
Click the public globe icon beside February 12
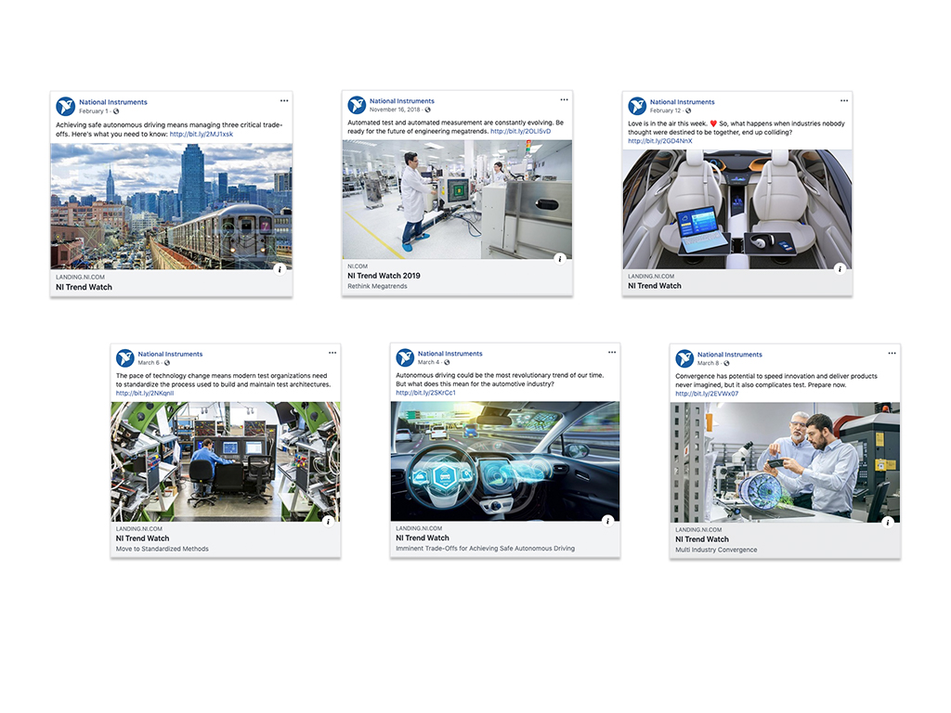pyautogui.click(x=688, y=111)
